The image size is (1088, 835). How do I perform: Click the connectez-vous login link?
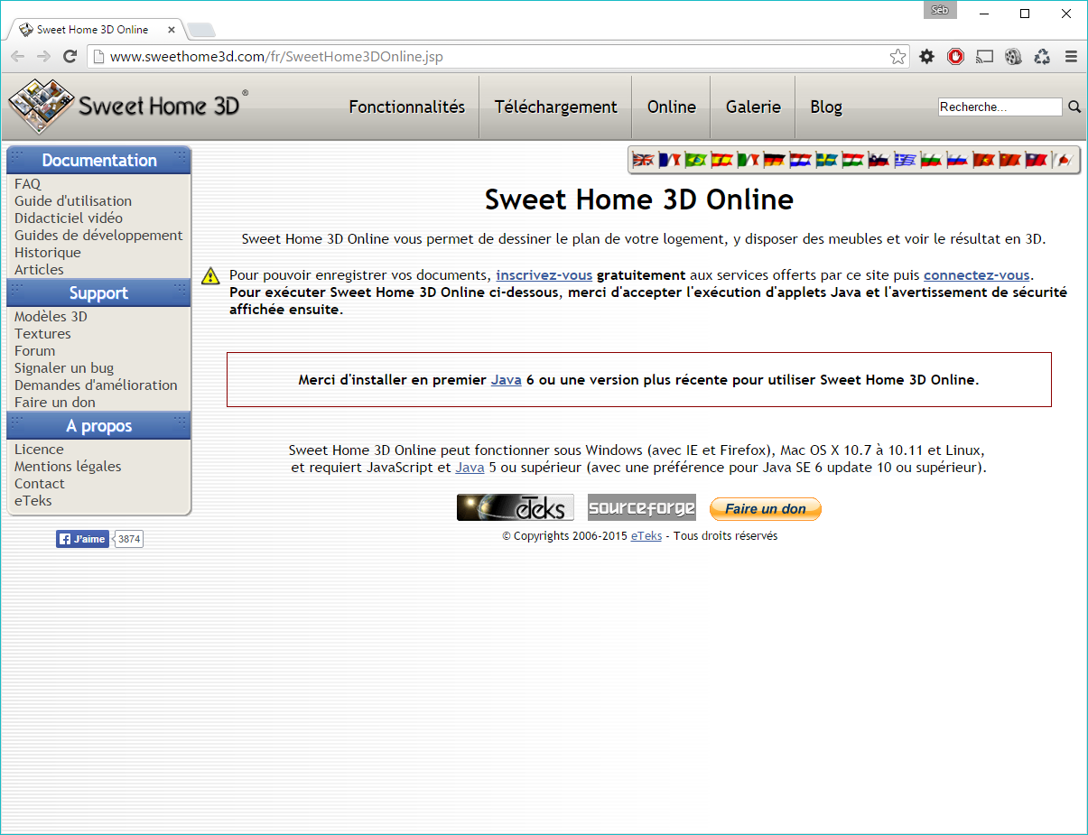976,275
